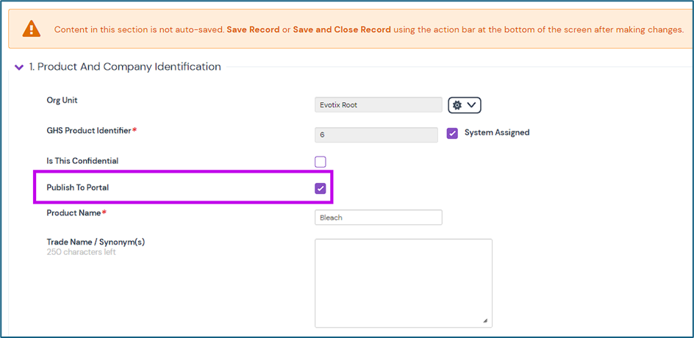The height and width of the screenshot is (338, 694).
Task: Click the Save and Close Record banner text
Action: 342,30
